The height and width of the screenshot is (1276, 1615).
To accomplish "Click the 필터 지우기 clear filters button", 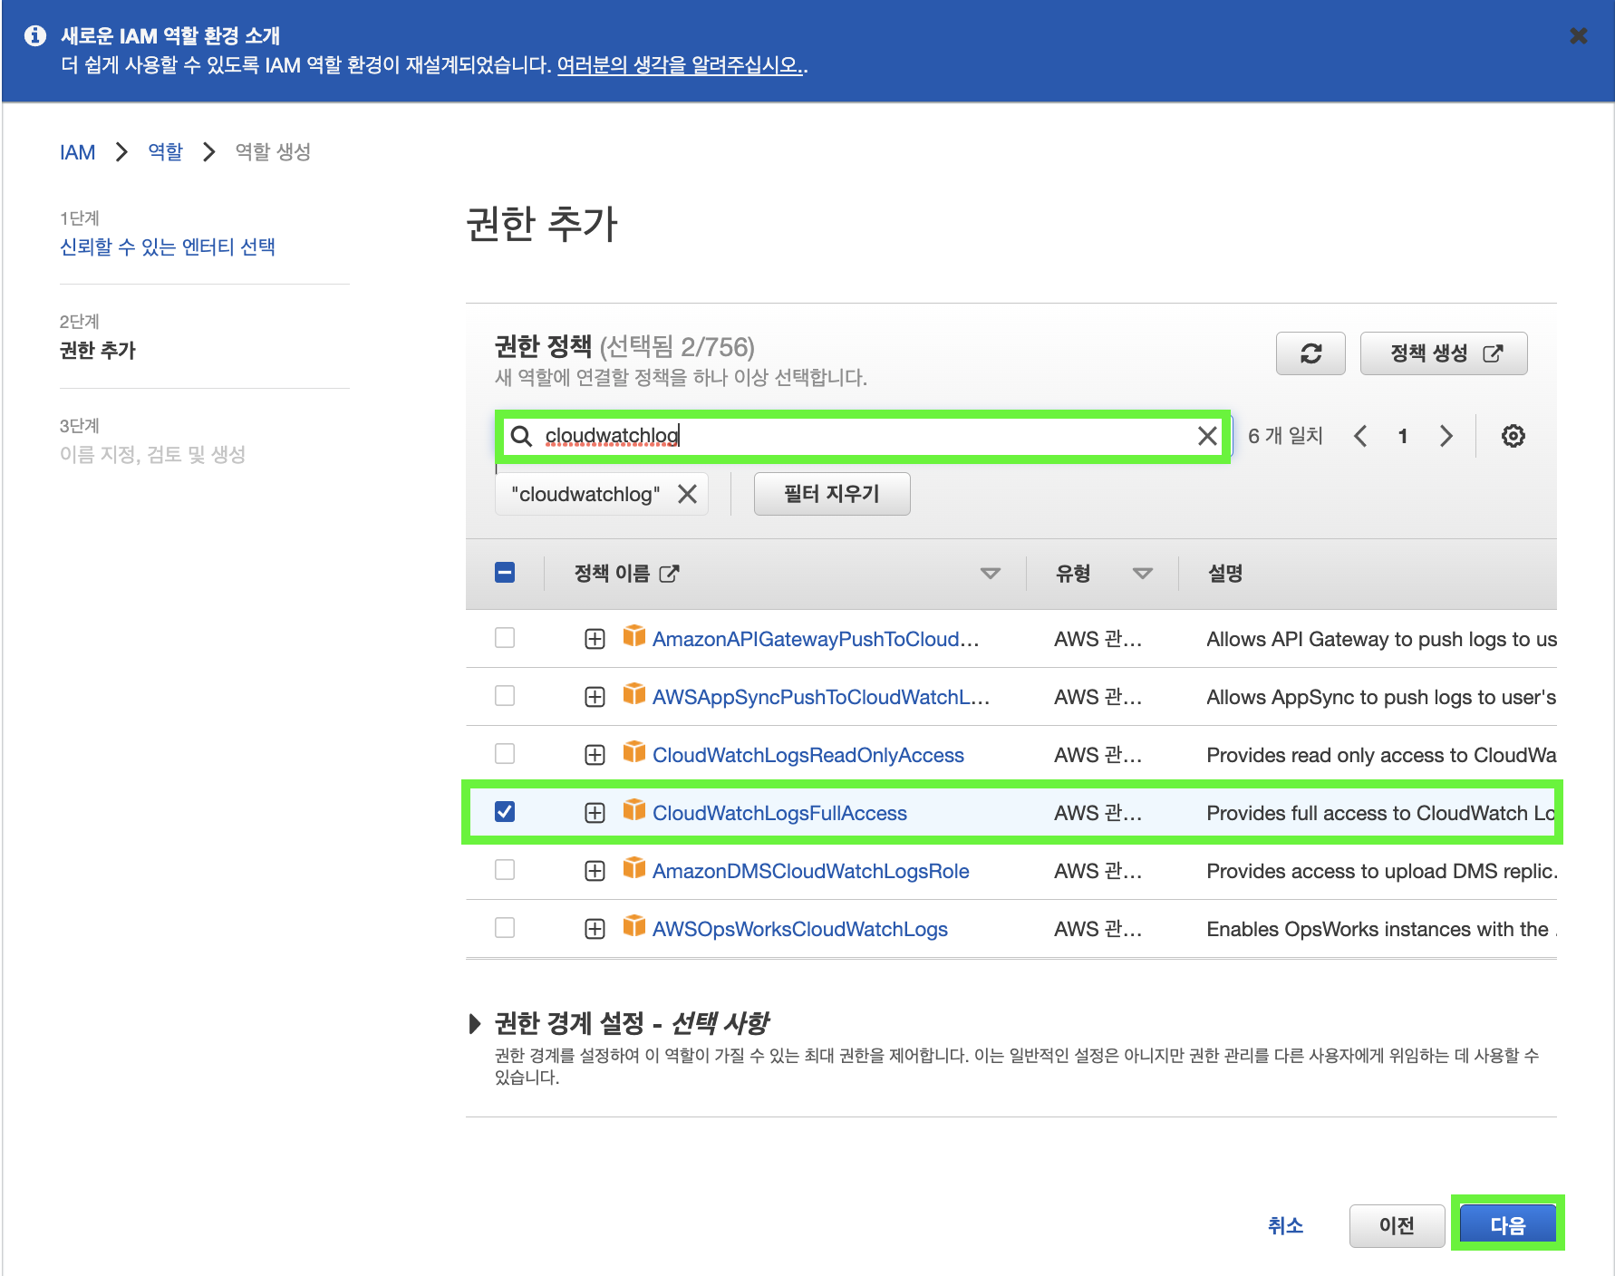I will [832, 494].
